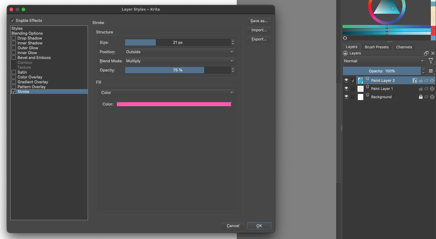Float the Layers docker panel
Image resolution: width=436 pixels, height=239 pixels.
(426, 53)
